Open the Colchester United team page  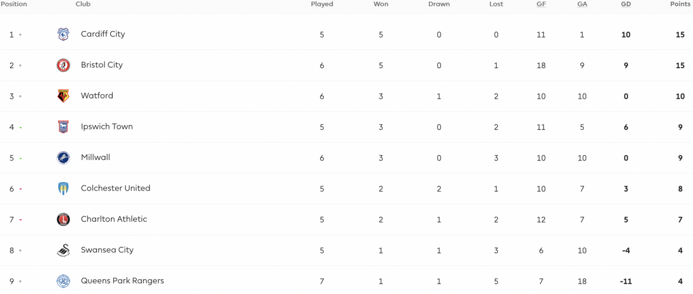click(116, 188)
